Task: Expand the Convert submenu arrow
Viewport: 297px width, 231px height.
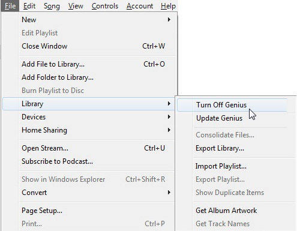Action: click(169, 193)
